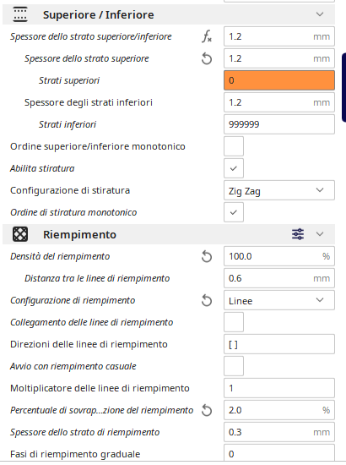Collapse the Riempimento section chevron
This screenshot has height=465, width=346.
[320, 234]
